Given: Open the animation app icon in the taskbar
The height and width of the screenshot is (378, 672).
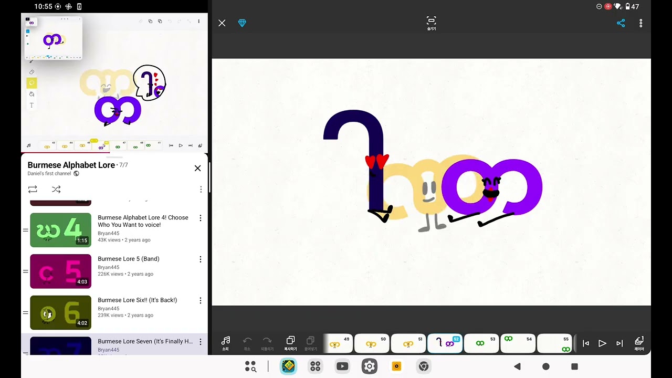Looking at the screenshot, I should (288, 366).
